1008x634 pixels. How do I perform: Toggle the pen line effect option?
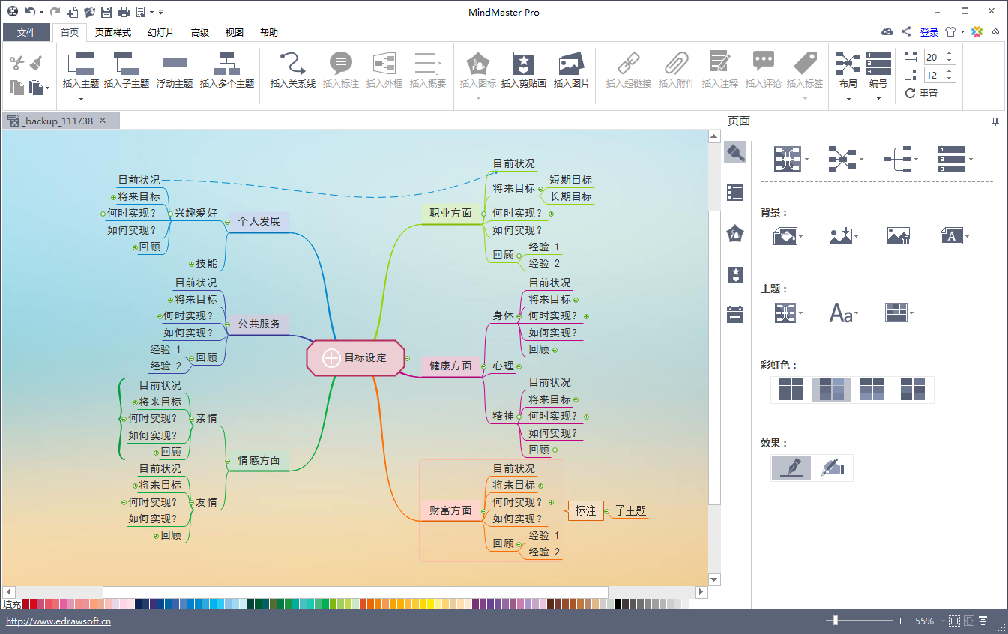pyautogui.click(x=792, y=468)
